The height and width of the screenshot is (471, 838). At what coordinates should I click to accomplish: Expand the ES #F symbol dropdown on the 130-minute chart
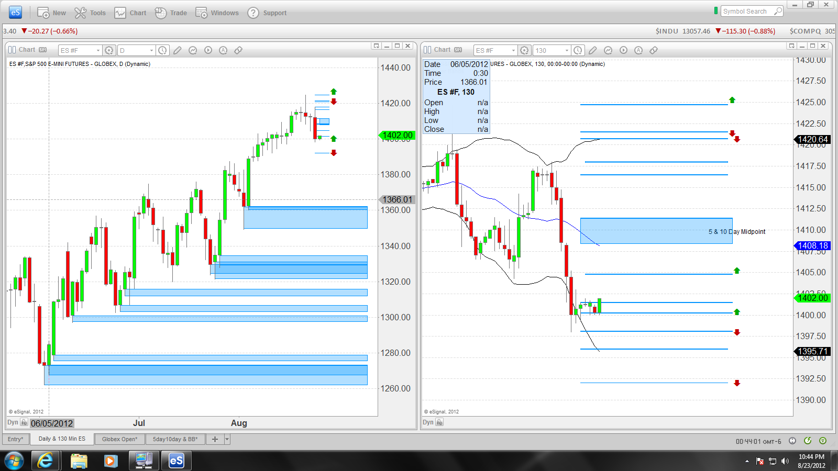tap(513, 50)
